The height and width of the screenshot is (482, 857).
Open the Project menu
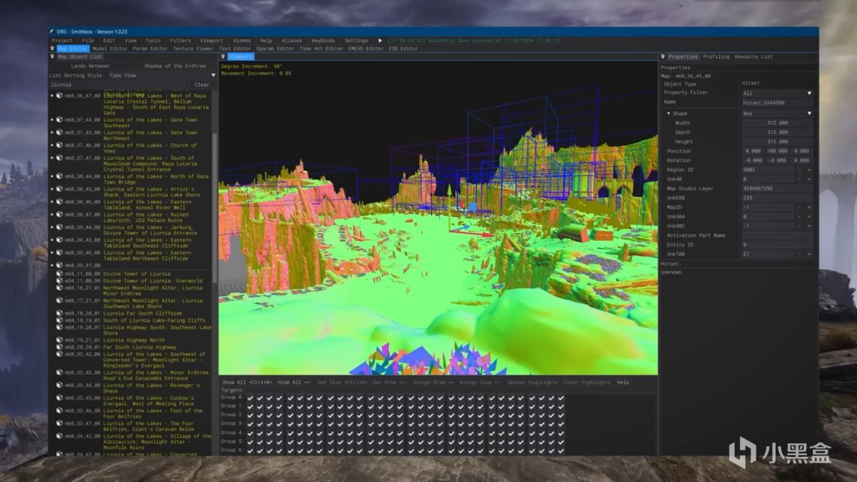click(x=62, y=41)
